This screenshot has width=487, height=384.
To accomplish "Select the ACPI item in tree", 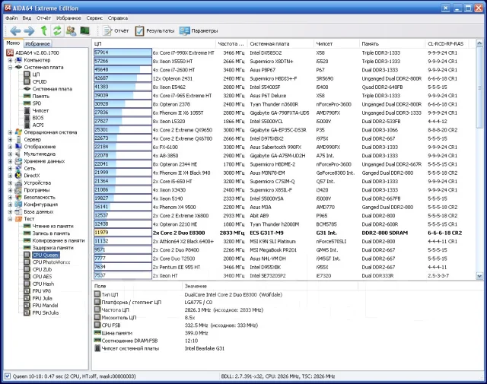I will pyautogui.click(x=38, y=125).
